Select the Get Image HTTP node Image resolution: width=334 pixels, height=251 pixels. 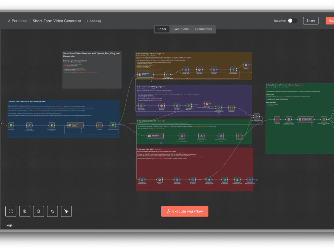[214, 70]
